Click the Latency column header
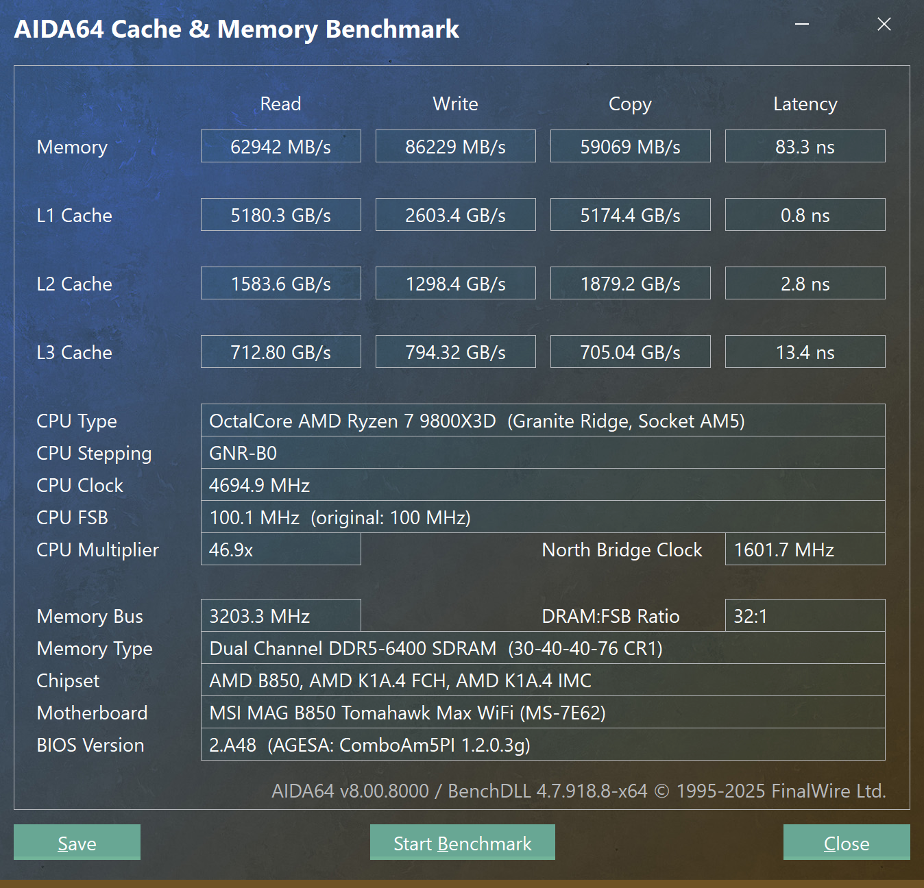This screenshot has height=888, width=924. (x=805, y=104)
